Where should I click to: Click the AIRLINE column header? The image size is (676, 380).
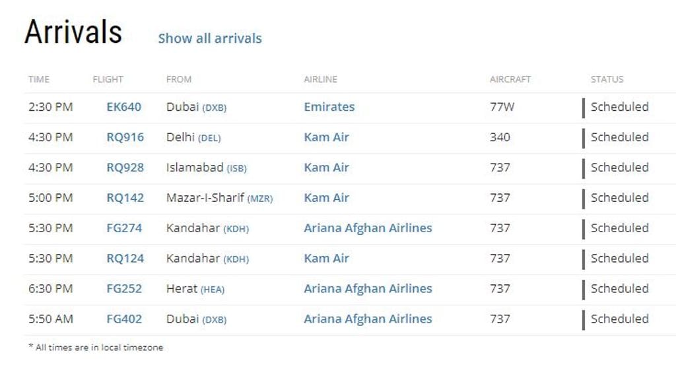[x=320, y=79]
